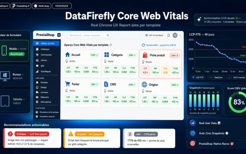Click the refresh icon near Dernière MAJ
This screenshot has width=246, height=154.
[143, 45]
